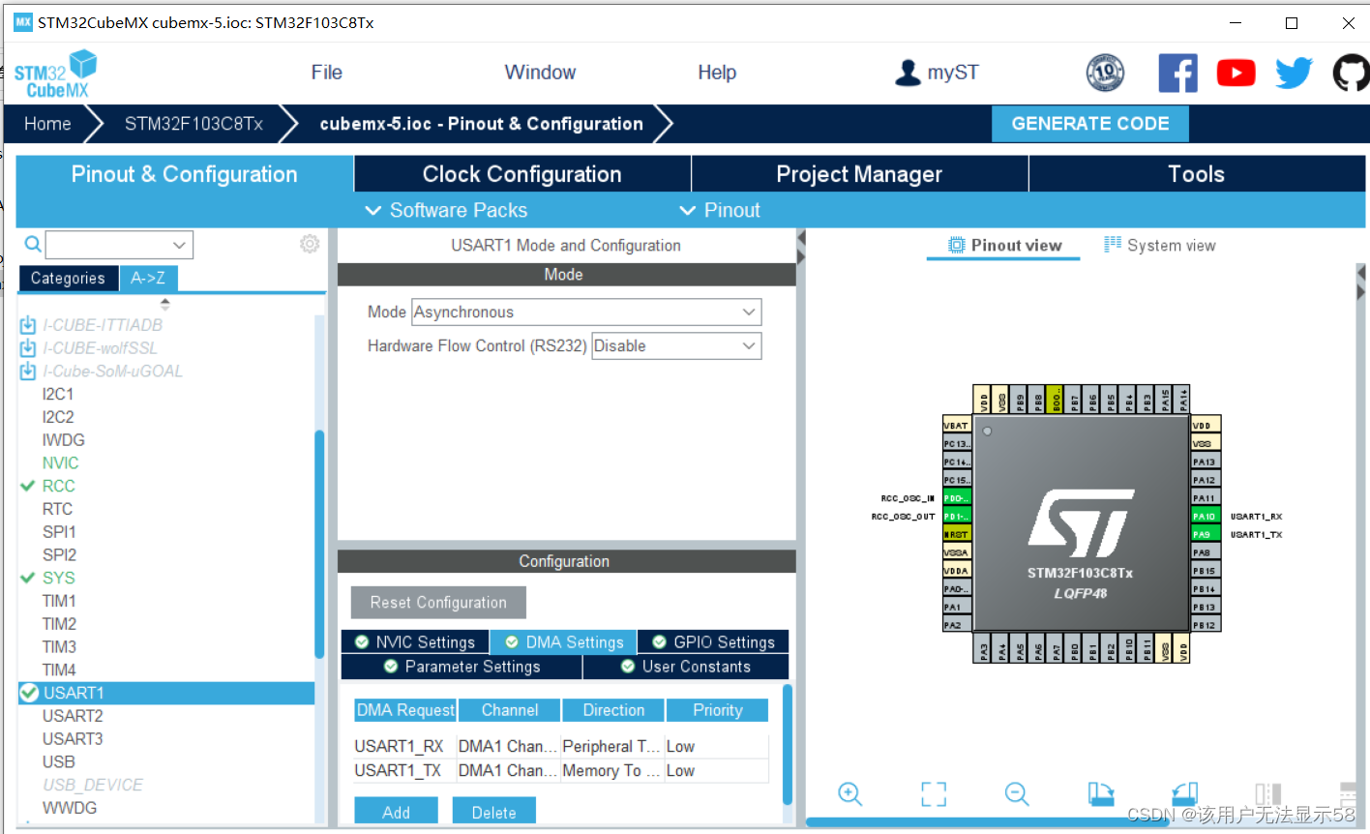Switch to the Clock Configuration tab

coord(522,174)
